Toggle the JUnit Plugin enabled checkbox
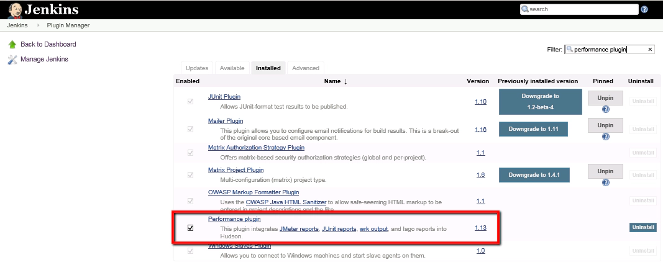663x270 pixels. point(191,101)
